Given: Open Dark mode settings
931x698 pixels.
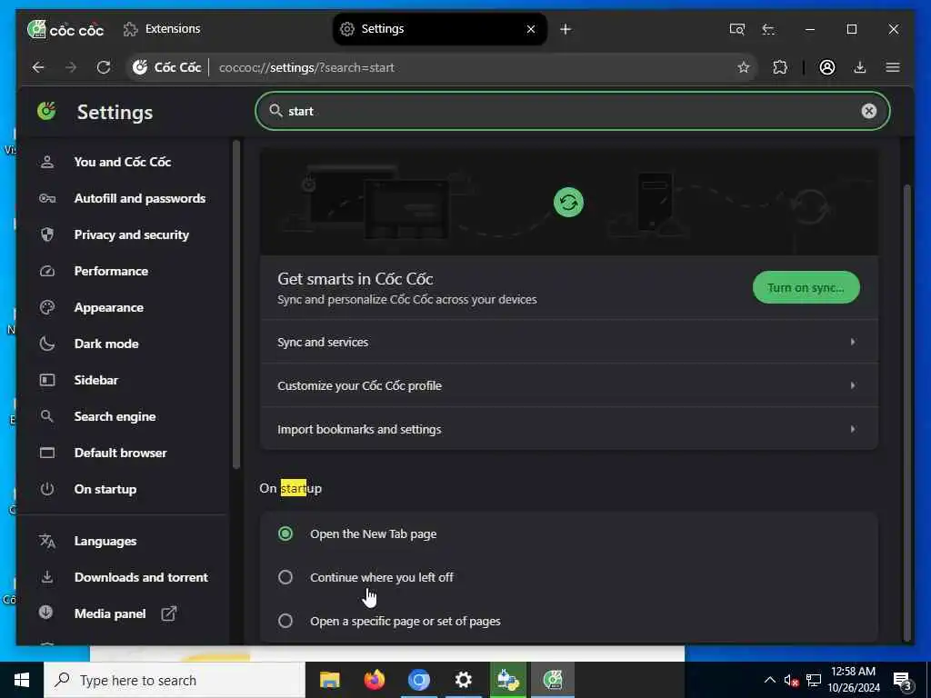Looking at the screenshot, I should pos(106,344).
